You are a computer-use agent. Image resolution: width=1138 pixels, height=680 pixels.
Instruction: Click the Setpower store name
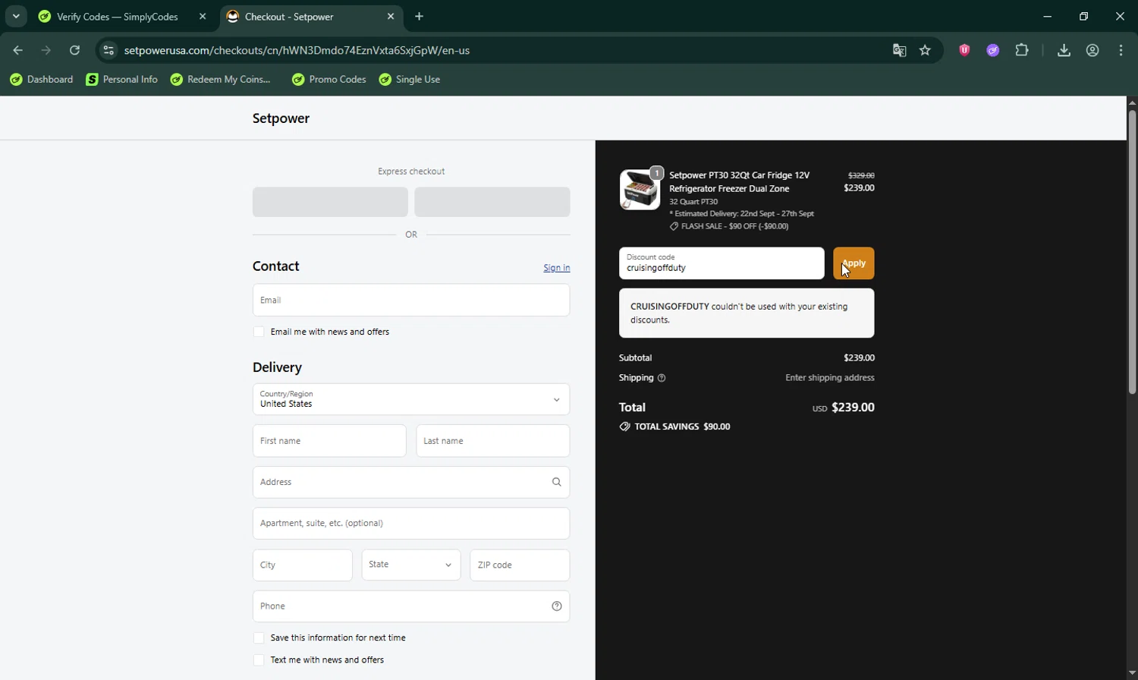(x=281, y=118)
